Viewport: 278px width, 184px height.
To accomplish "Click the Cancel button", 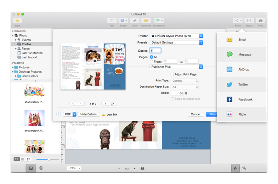I will pyautogui.click(x=195, y=114).
